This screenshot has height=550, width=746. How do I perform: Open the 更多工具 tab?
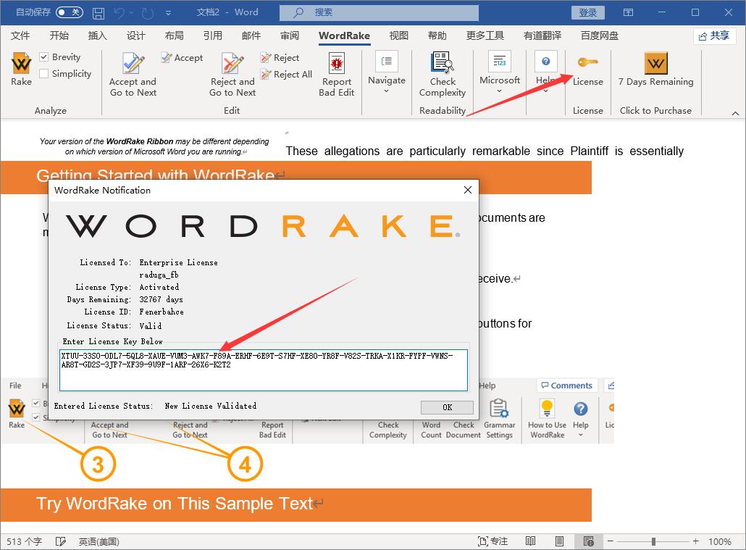[x=485, y=36]
